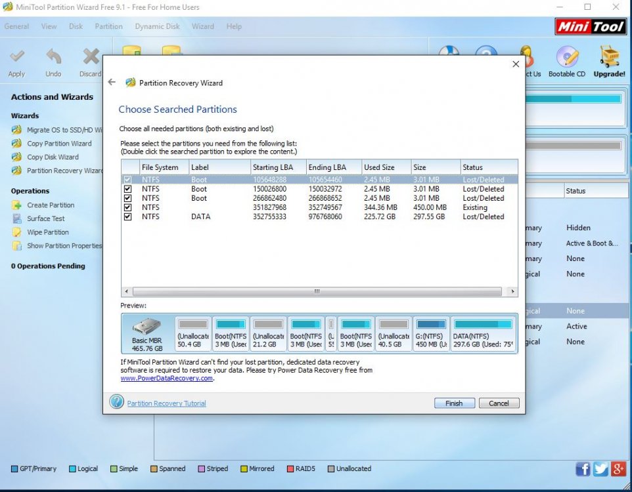This screenshot has width=632, height=492.
Task: Click the Upgrade shopping cart icon
Action: [x=609, y=58]
